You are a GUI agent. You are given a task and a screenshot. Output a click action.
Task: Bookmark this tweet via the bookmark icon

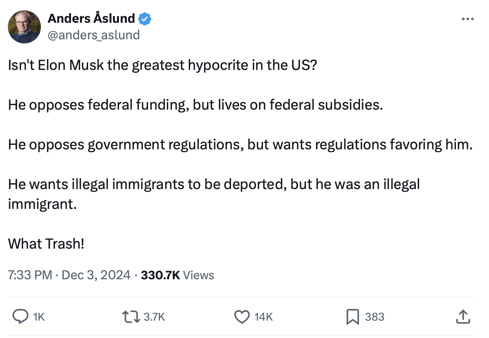click(352, 317)
